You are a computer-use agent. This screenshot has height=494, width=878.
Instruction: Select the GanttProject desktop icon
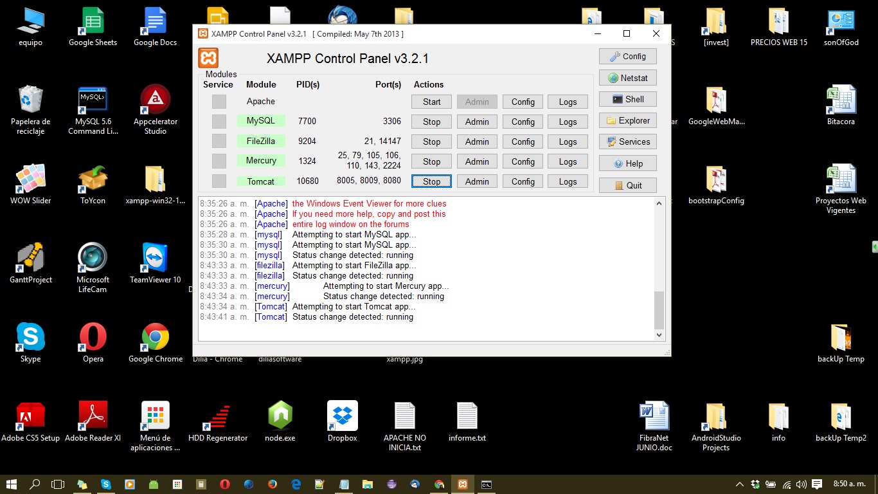30,263
